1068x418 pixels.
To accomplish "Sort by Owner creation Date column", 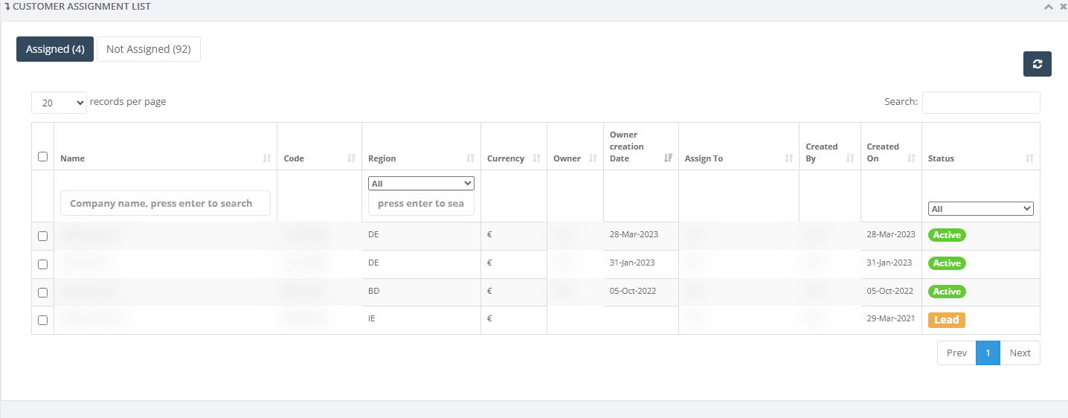I will point(640,147).
